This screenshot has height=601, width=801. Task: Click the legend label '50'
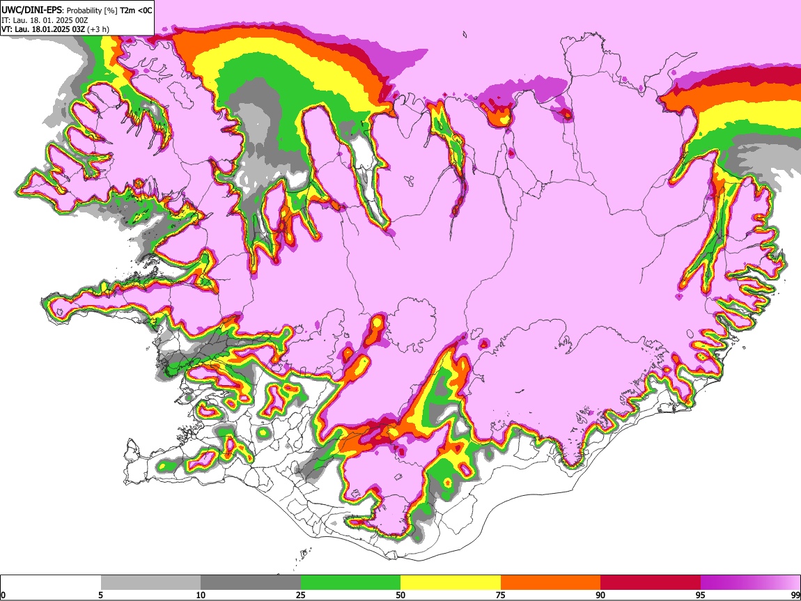[x=400, y=595]
